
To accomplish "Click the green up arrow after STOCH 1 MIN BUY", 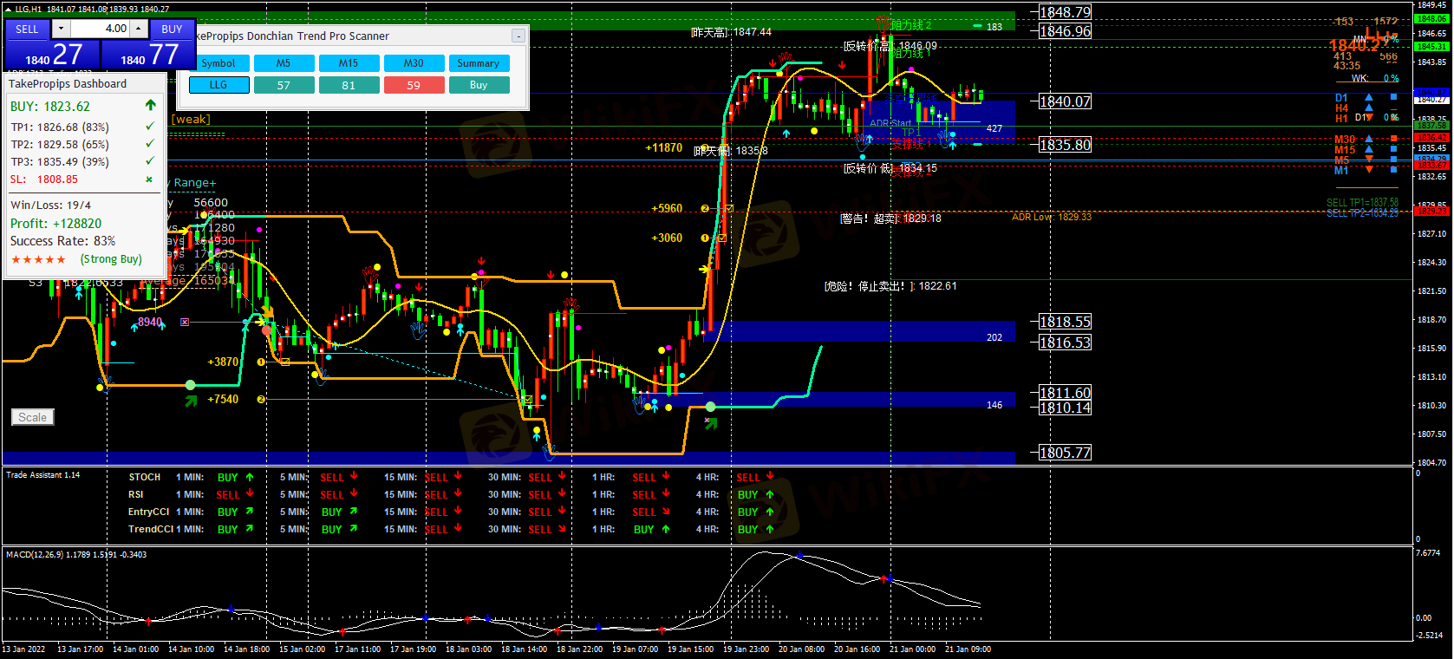I will (x=250, y=477).
